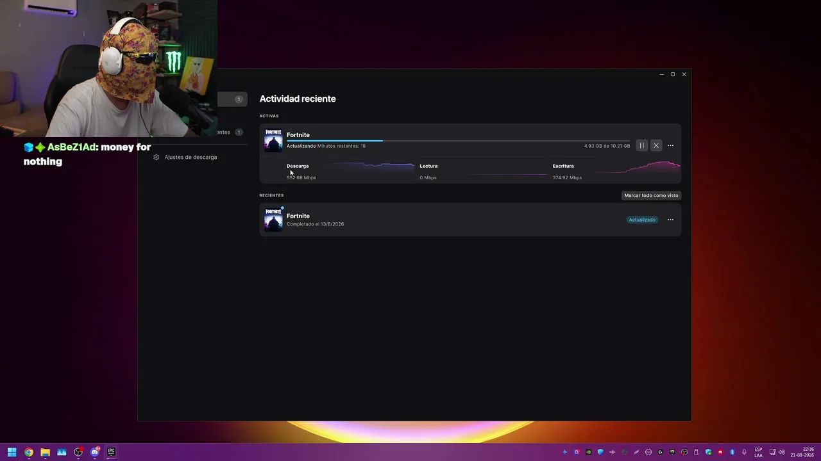This screenshot has width=821, height=461.
Task: Open Google Chrome from the taskbar
Action: tap(28, 452)
